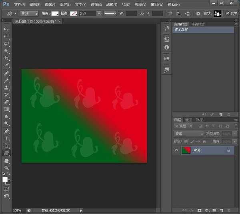The image size is (240, 214).
Task: Switch to the 字符样式 tab
Action: point(198,24)
